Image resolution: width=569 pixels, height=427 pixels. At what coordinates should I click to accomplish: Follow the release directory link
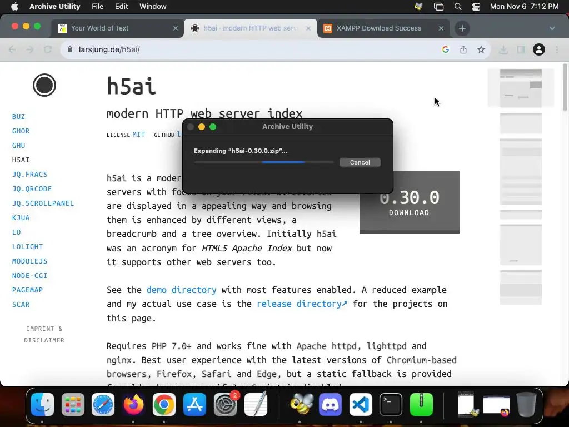click(302, 304)
